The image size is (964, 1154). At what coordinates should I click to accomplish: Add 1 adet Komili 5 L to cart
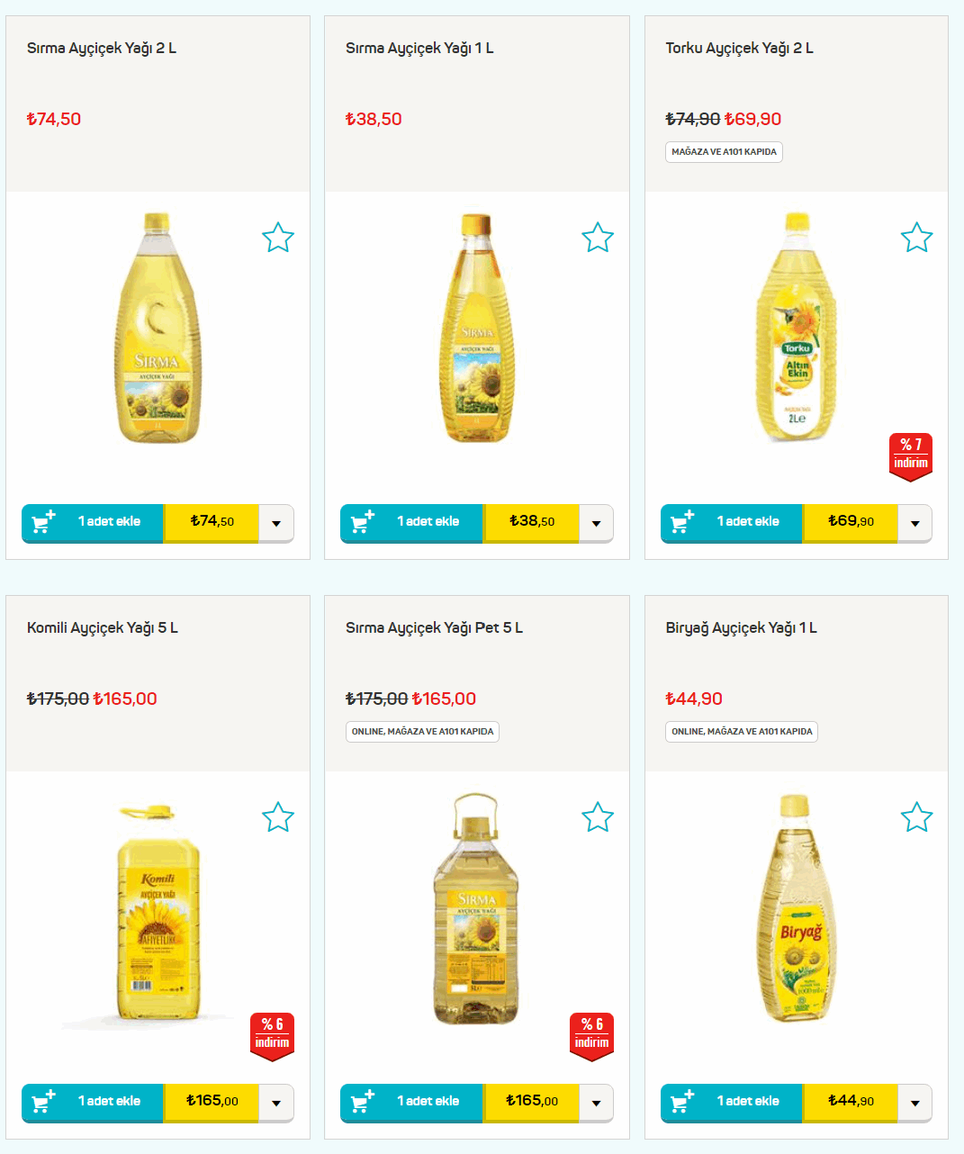pyautogui.click(x=93, y=1103)
